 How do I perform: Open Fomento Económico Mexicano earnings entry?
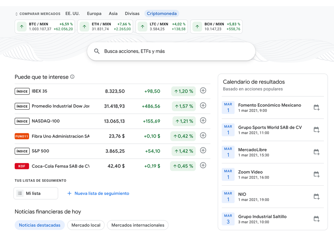273,107
